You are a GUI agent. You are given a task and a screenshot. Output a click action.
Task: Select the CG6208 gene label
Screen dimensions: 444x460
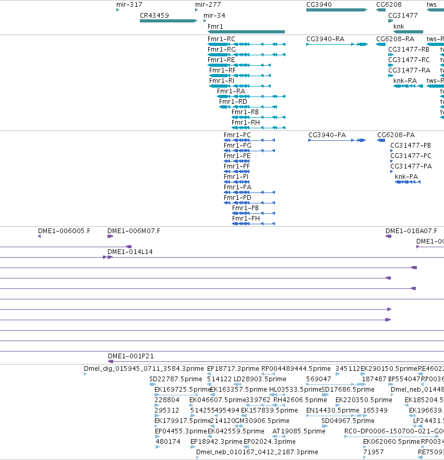pyautogui.click(x=389, y=5)
